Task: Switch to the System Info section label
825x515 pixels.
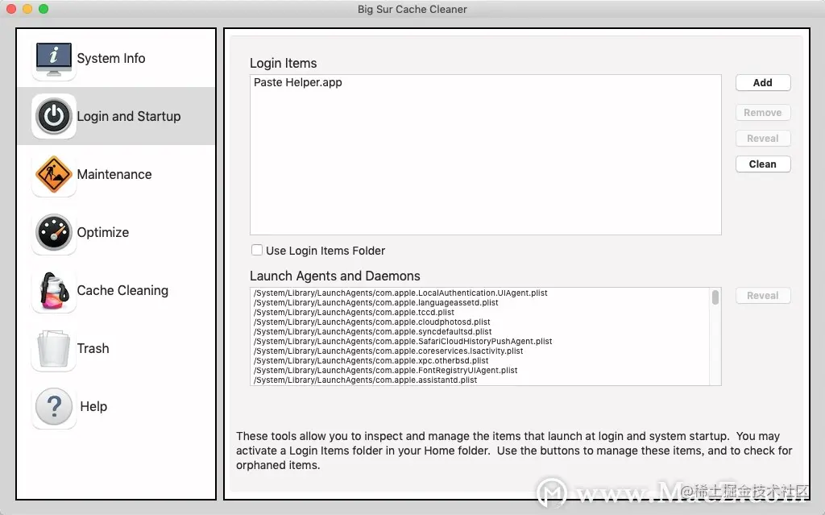Action: point(111,59)
